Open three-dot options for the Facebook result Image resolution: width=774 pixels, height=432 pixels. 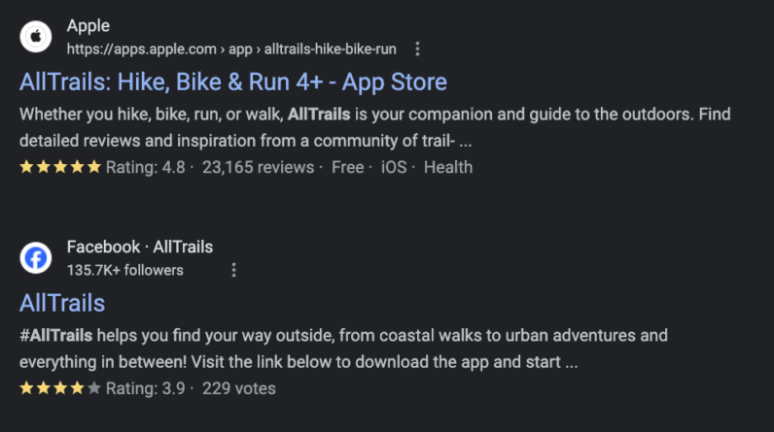tap(233, 270)
